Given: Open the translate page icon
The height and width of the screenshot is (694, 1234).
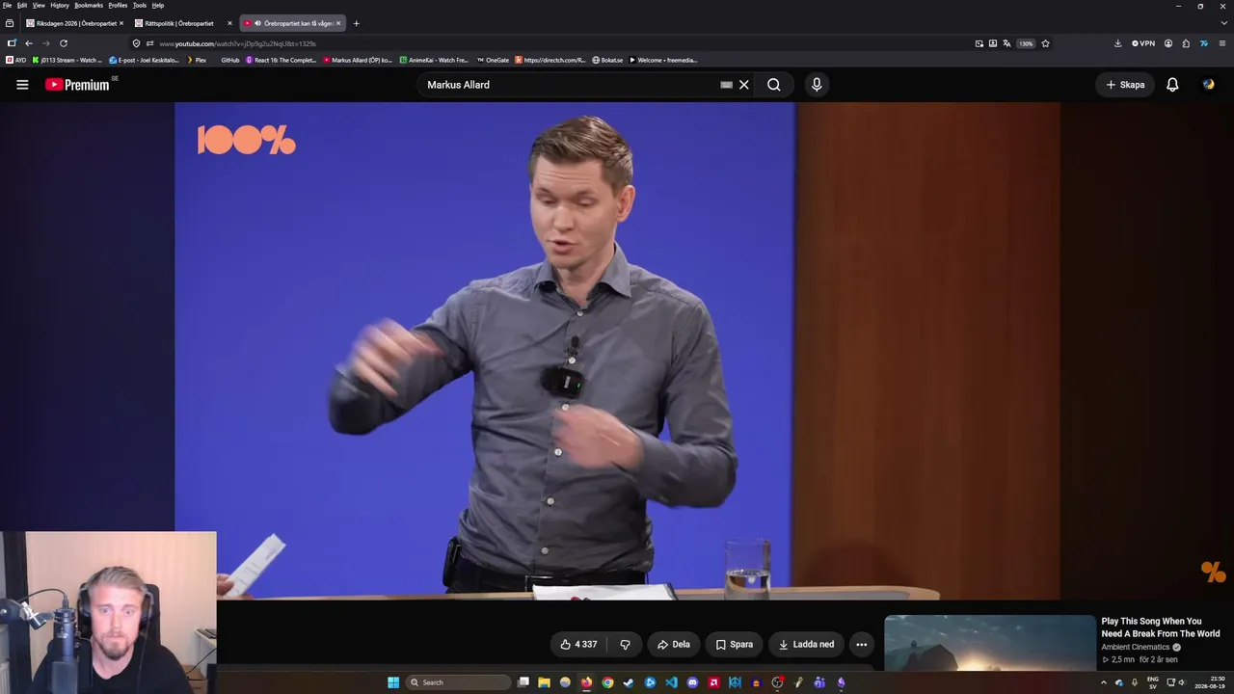Looking at the screenshot, I should coord(1006,43).
